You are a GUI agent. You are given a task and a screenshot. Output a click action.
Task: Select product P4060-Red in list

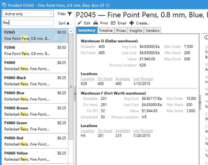click(35, 141)
